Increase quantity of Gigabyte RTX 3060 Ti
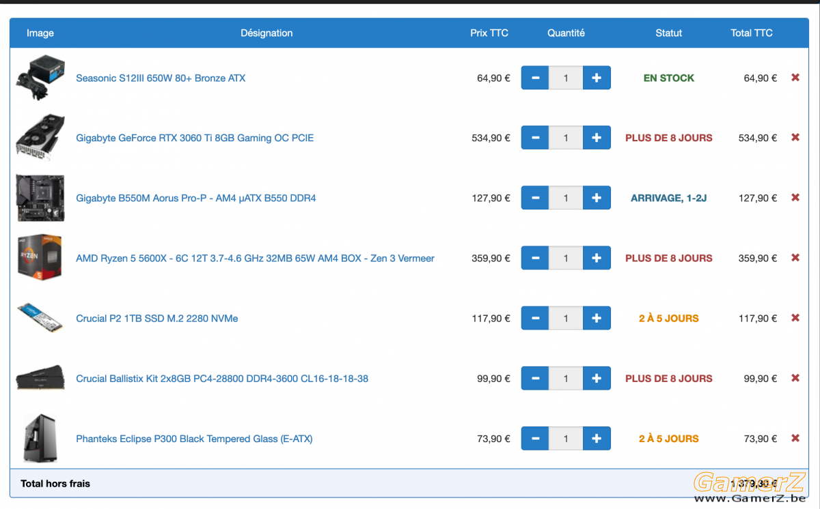 (x=597, y=138)
